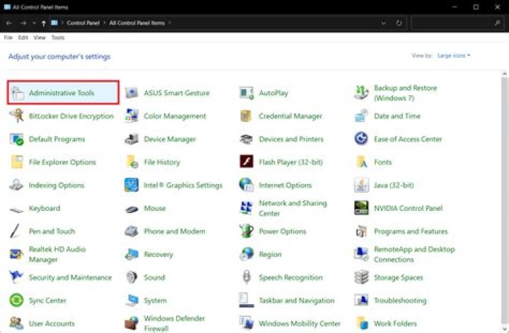Viewport: 509px width, 333px height.
Task: Click the Sync Center icon
Action: click(16, 301)
